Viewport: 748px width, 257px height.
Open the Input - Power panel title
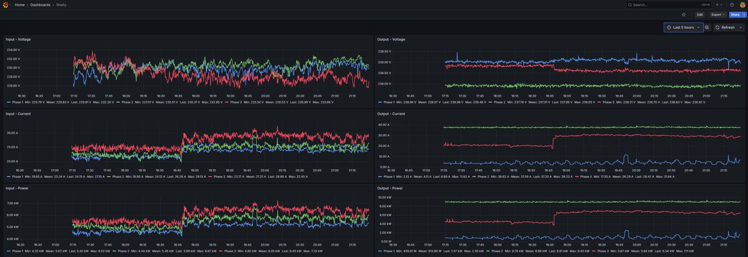tap(17, 188)
